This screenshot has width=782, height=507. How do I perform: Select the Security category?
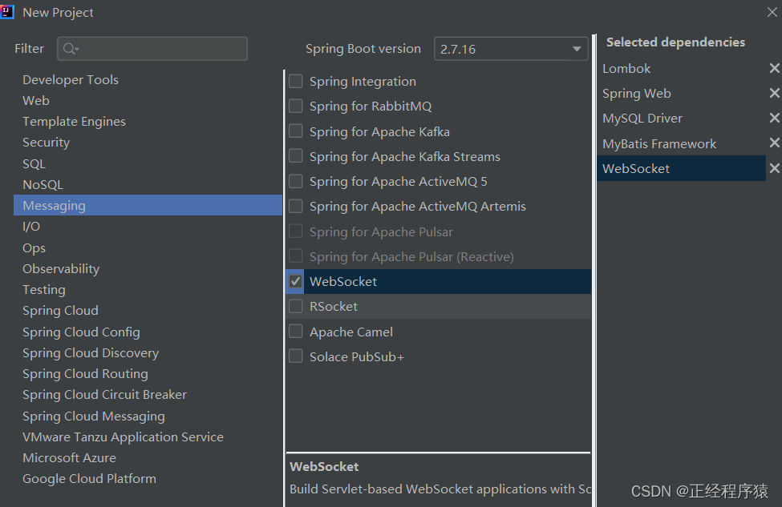tap(47, 143)
